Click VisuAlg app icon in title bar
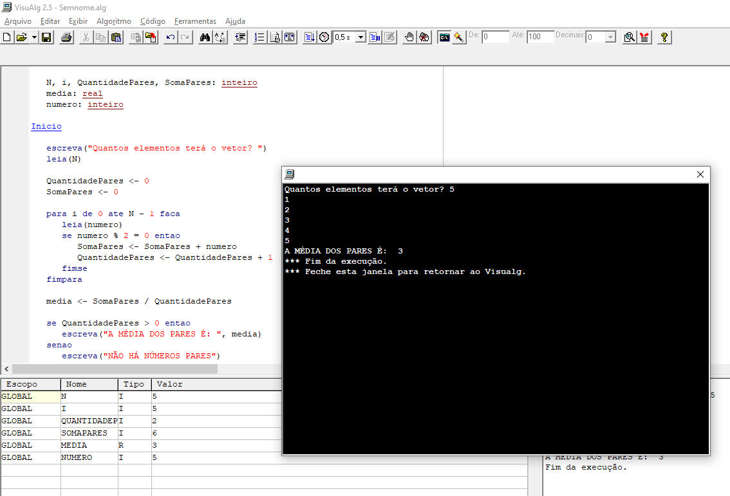This screenshot has width=730, height=496. tap(6, 7)
